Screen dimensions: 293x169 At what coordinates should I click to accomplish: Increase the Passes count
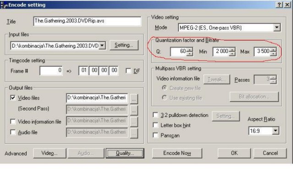click(x=273, y=78)
